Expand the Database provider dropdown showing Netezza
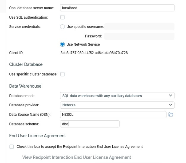186x163 pixels. click(x=117, y=105)
